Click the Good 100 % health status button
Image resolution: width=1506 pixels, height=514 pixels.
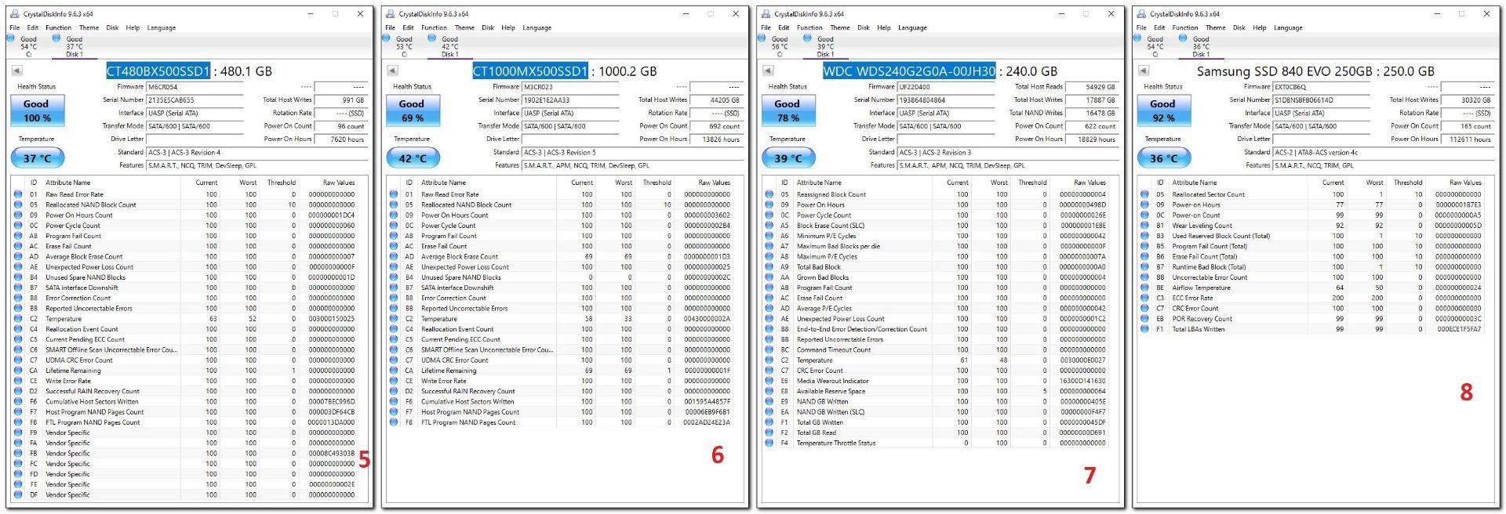point(36,110)
